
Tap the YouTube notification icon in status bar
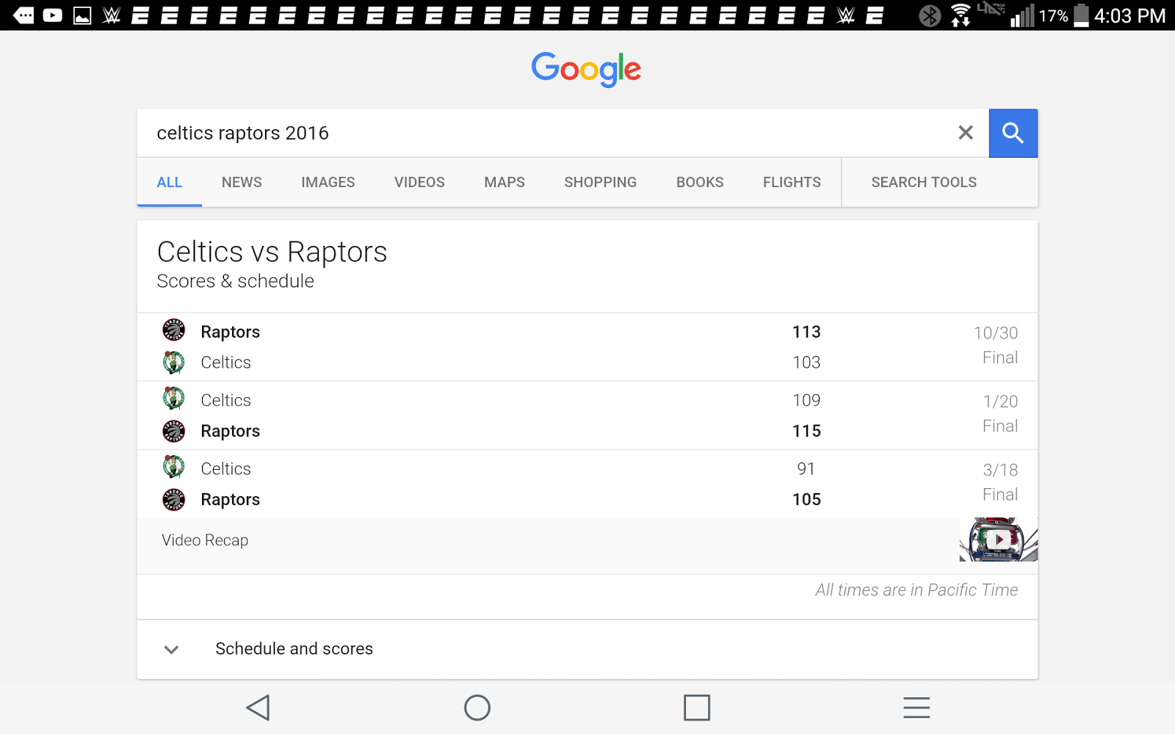pyautogui.click(x=53, y=15)
